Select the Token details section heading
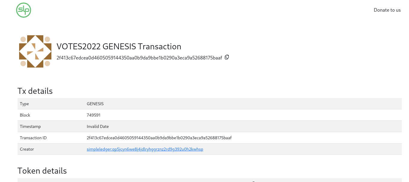409x182 pixels. click(x=42, y=171)
